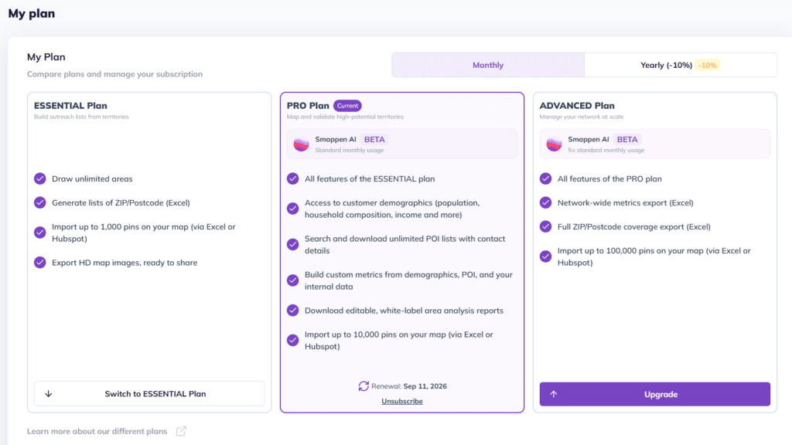The width and height of the screenshot is (792, 445).
Task: Click the checkmark beside Draw unlimited areas
Action: point(40,178)
